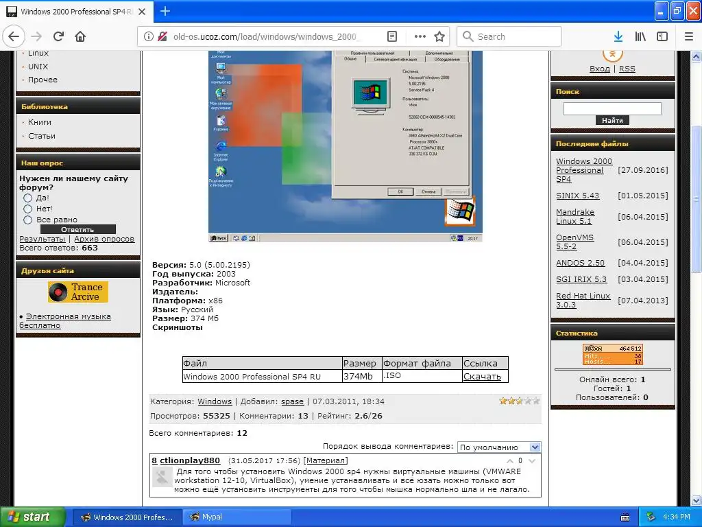Bookmark this page with the star icon
702x527 pixels.
pyautogui.click(x=439, y=37)
